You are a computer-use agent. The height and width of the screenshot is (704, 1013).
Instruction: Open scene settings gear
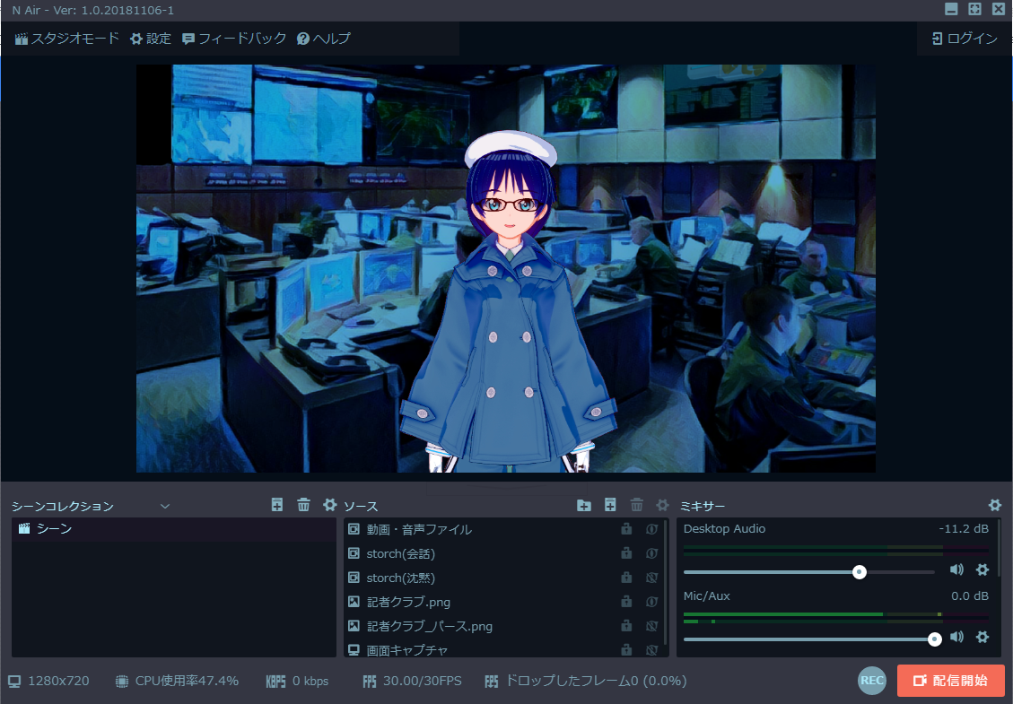pyautogui.click(x=329, y=505)
